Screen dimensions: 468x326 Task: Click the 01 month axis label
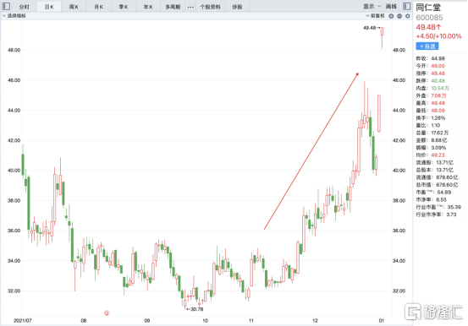[x=382, y=321]
